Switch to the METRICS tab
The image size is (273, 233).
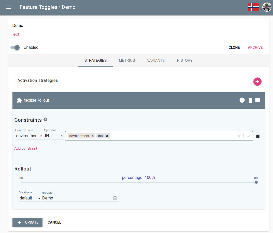[127, 60]
